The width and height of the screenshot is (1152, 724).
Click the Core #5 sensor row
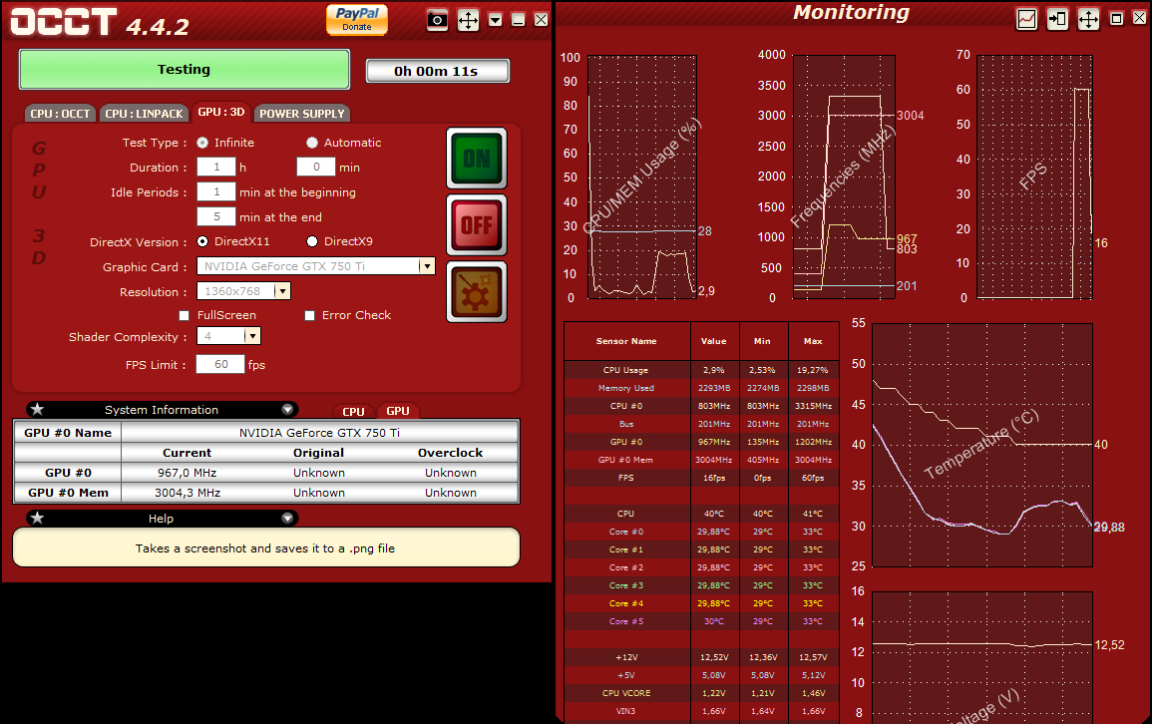click(x=701, y=621)
